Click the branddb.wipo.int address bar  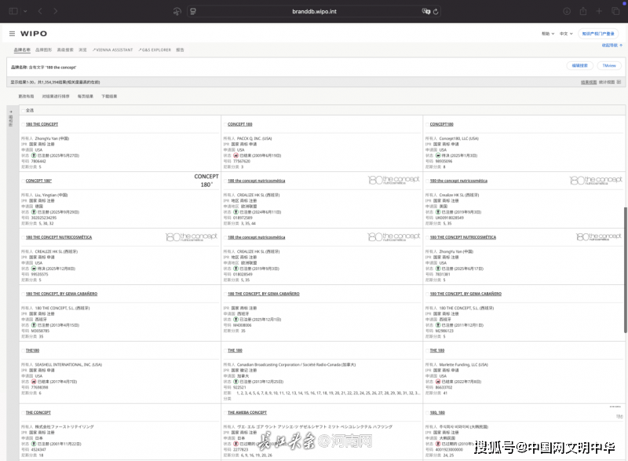(x=314, y=11)
